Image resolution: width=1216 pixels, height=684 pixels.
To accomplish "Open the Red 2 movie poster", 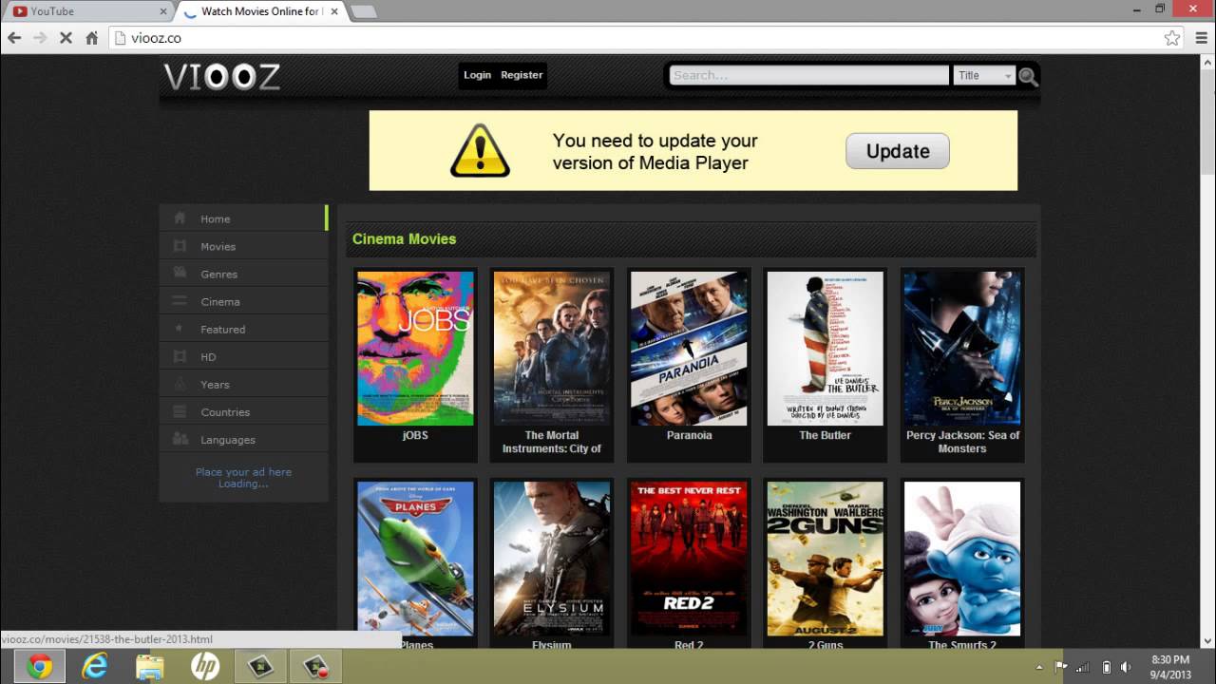I will pyautogui.click(x=689, y=559).
